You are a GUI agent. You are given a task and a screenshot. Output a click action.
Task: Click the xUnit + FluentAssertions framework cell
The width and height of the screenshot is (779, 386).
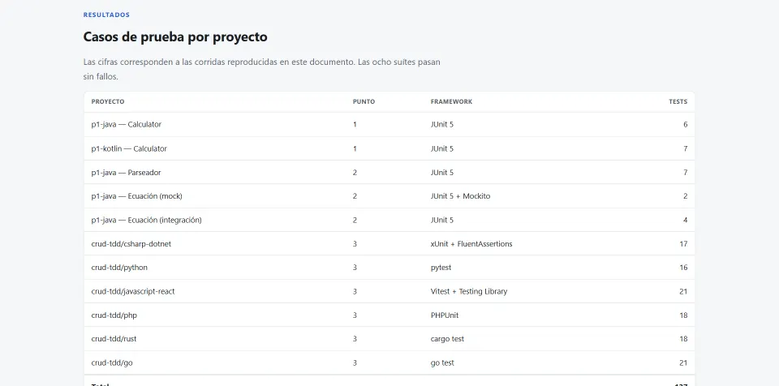coord(471,244)
